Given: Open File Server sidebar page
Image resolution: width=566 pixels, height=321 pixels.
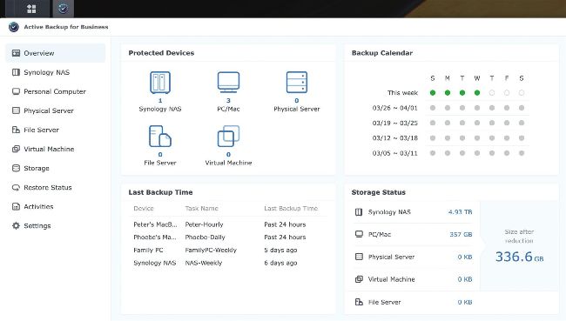Looking at the screenshot, I should click(55, 130).
